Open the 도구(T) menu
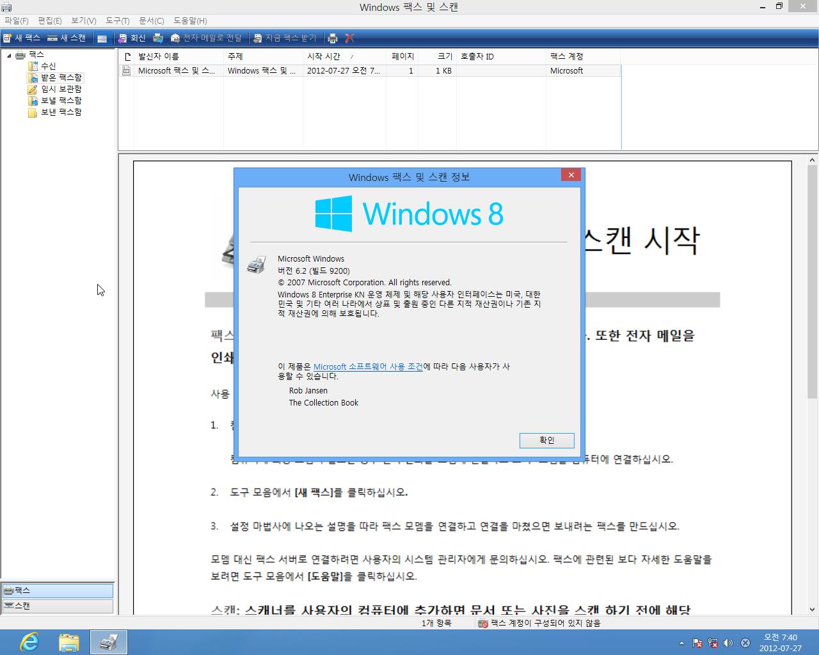The width and height of the screenshot is (819, 655). coord(118,21)
